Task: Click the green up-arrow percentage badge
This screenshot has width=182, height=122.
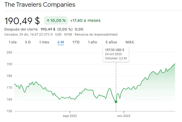Action: (56, 20)
